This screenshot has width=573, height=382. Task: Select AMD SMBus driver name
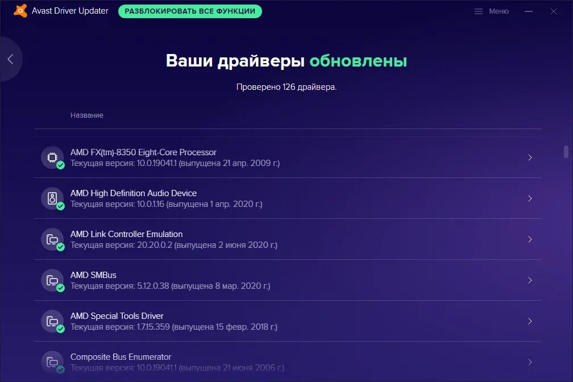[93, 275]
